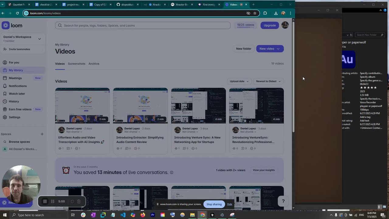Click the Search New folder box in Explorer
Screen dimensions: 389x219
[x=370, y=35]
